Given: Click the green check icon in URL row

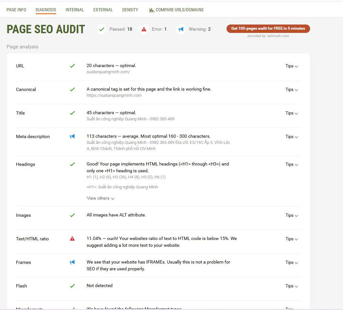Looking at the screenshot, I should click(72, 66).
